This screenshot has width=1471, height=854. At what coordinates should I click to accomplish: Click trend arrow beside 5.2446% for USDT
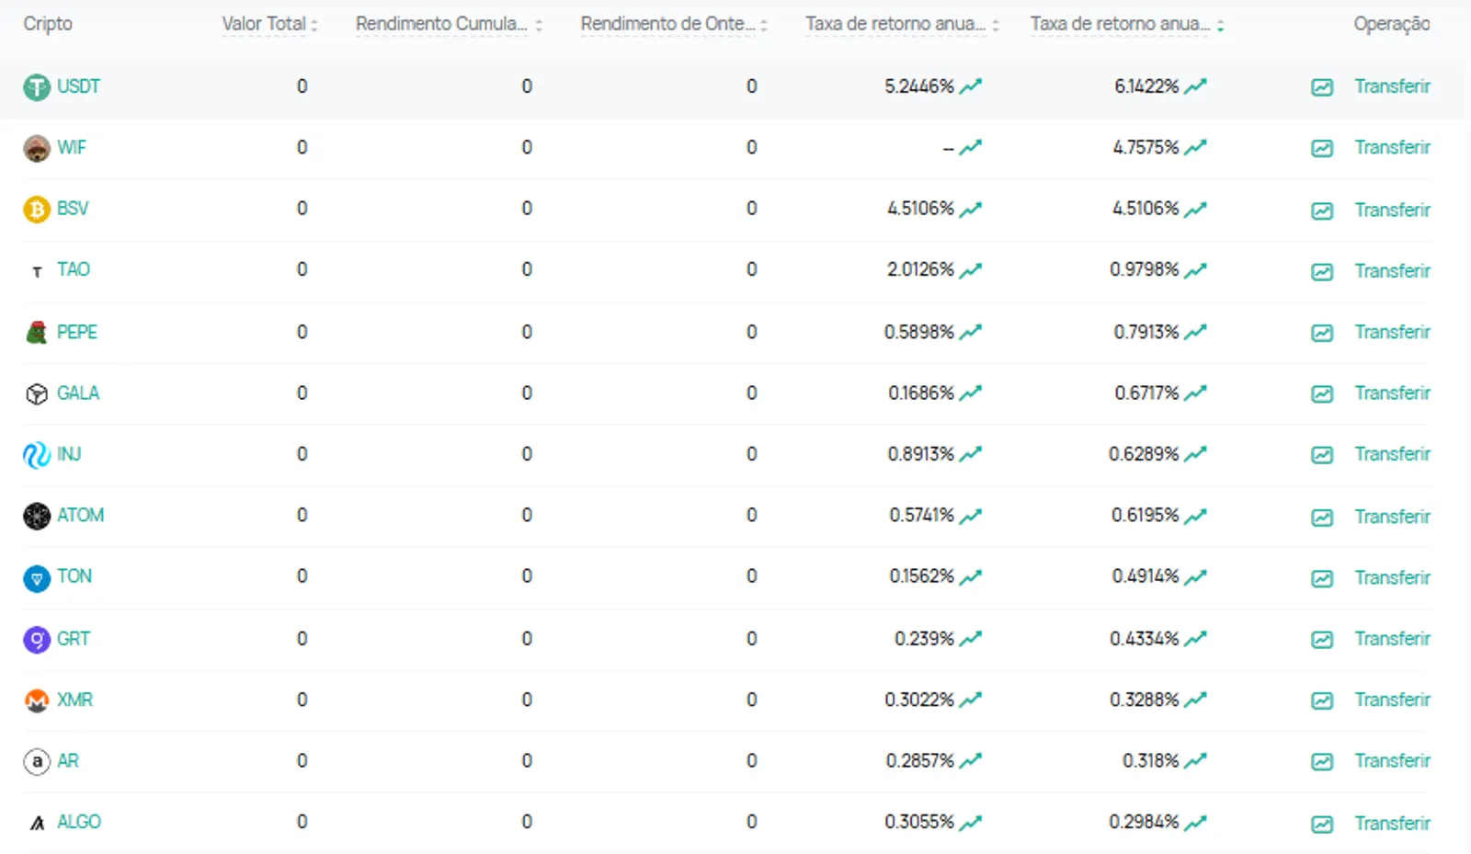971,86
